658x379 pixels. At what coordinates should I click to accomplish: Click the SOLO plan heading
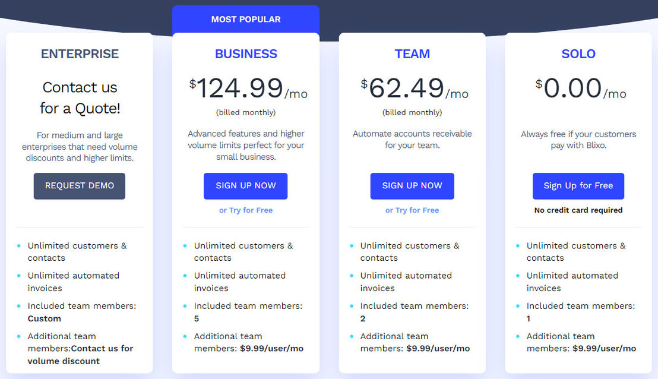[x=578, y=53]
